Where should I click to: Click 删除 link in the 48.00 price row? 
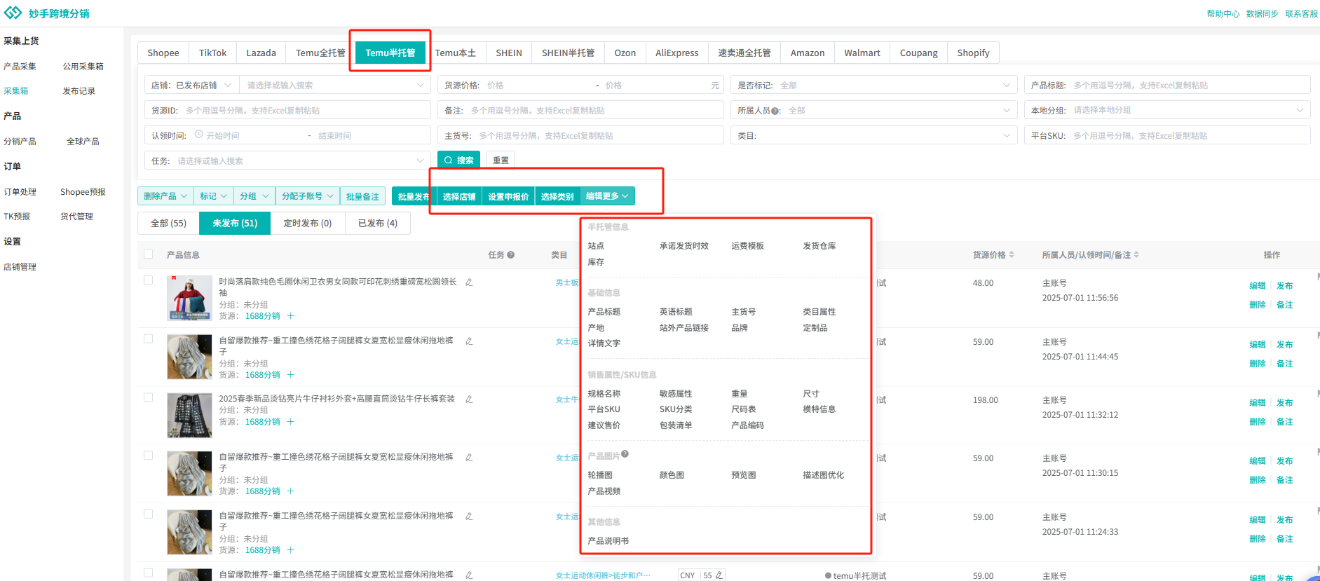pos(1257,305)
